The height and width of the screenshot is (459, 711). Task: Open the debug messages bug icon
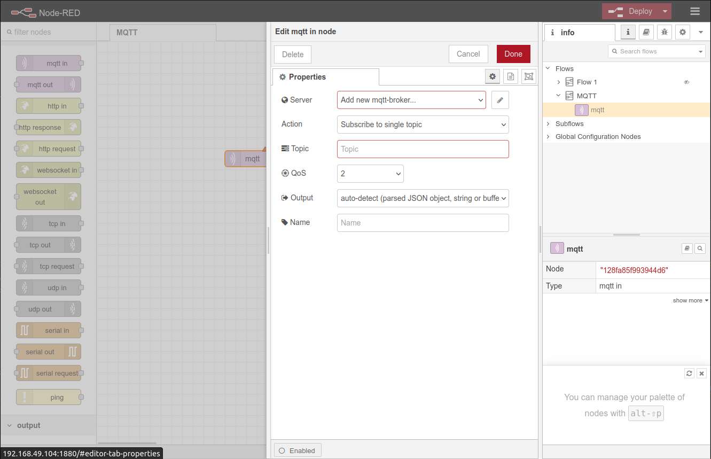click(x=664, y=33)
